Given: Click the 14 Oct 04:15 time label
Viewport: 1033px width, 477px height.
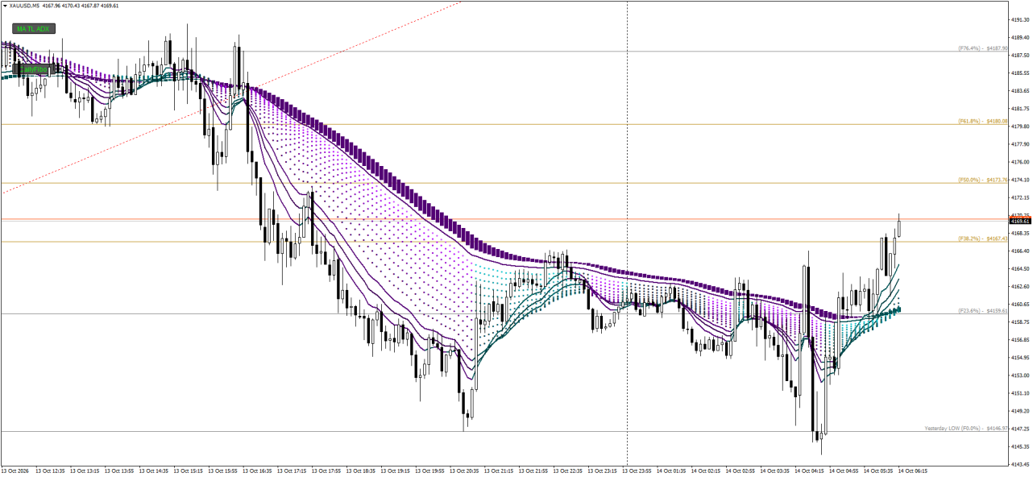Looking at the screenshot, I should tap(811, 471).
